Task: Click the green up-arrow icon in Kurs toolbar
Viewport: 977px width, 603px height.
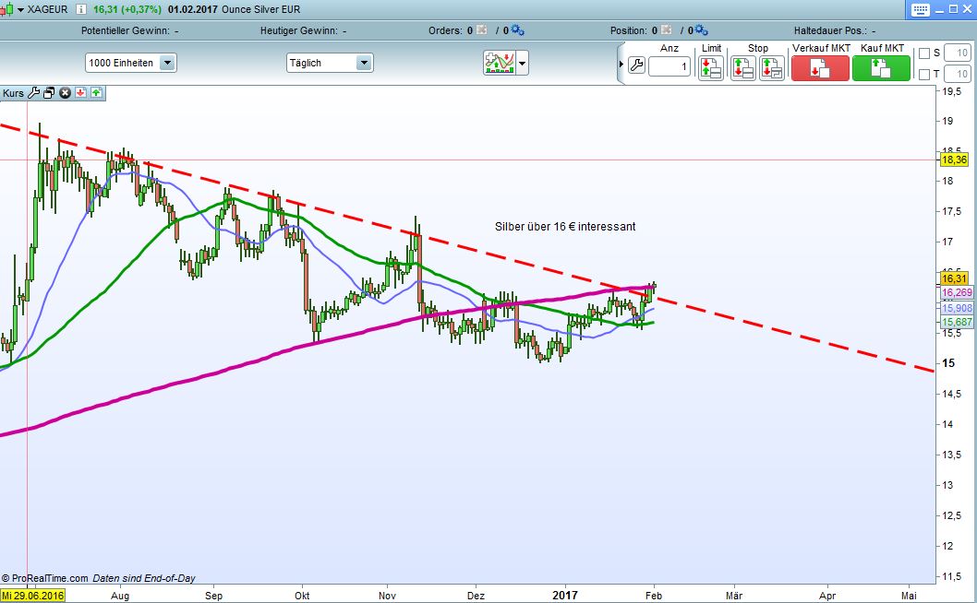Action: pos(96,92)
